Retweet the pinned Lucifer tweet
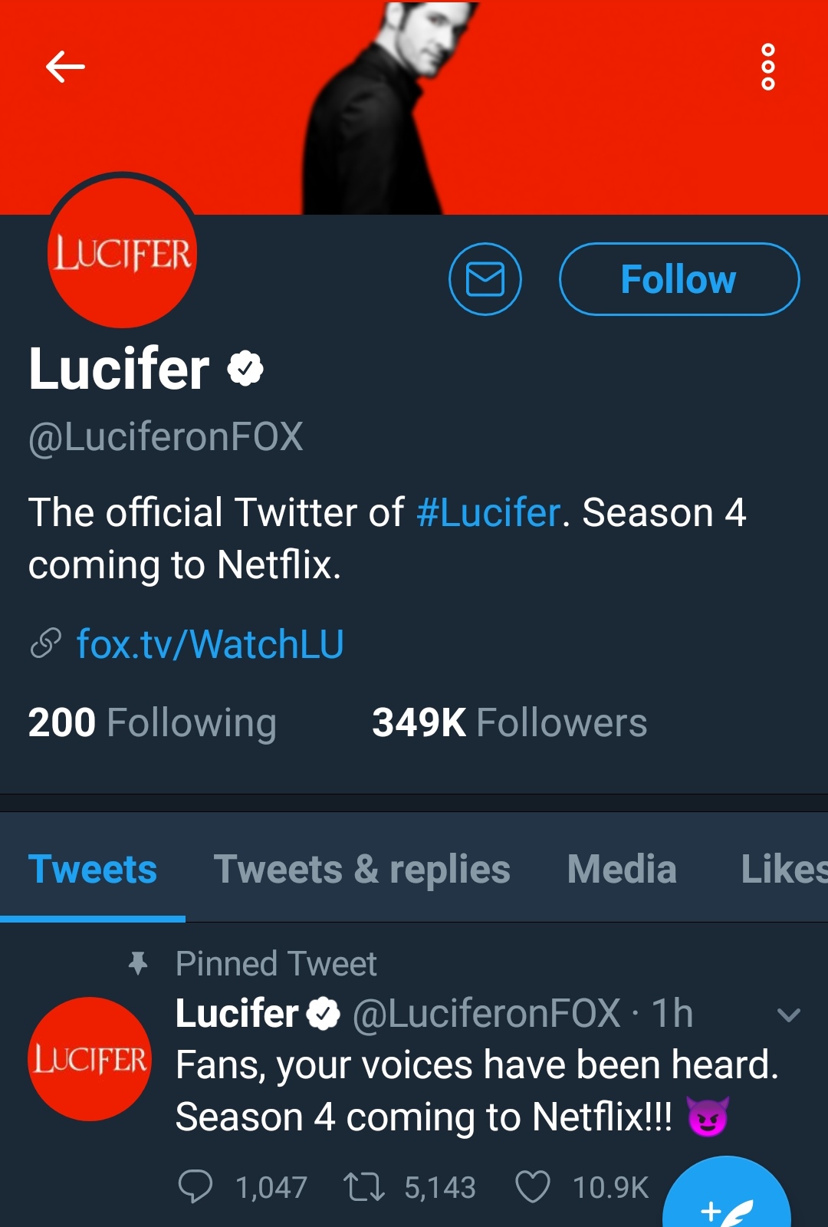The width and height of the screenshot is (828, 1227). coord(364,1186)
